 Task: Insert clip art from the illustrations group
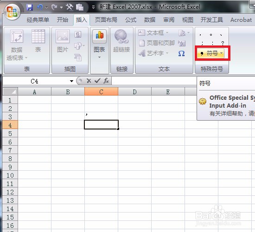[78, 34]
